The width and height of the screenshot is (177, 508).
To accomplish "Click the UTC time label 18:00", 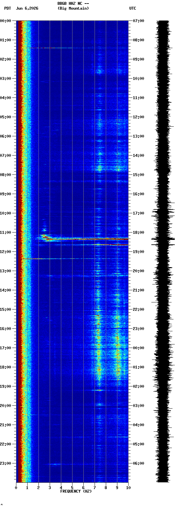I will [x=139, y=233].
